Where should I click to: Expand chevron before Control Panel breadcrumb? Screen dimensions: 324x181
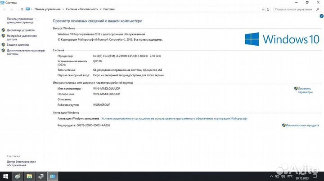pyautogui.click(x=32, y=9)
